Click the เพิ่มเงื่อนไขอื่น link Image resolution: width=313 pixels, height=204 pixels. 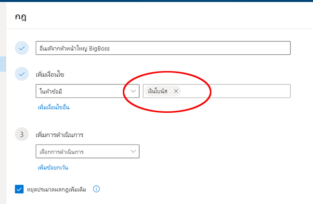[53, 108]
